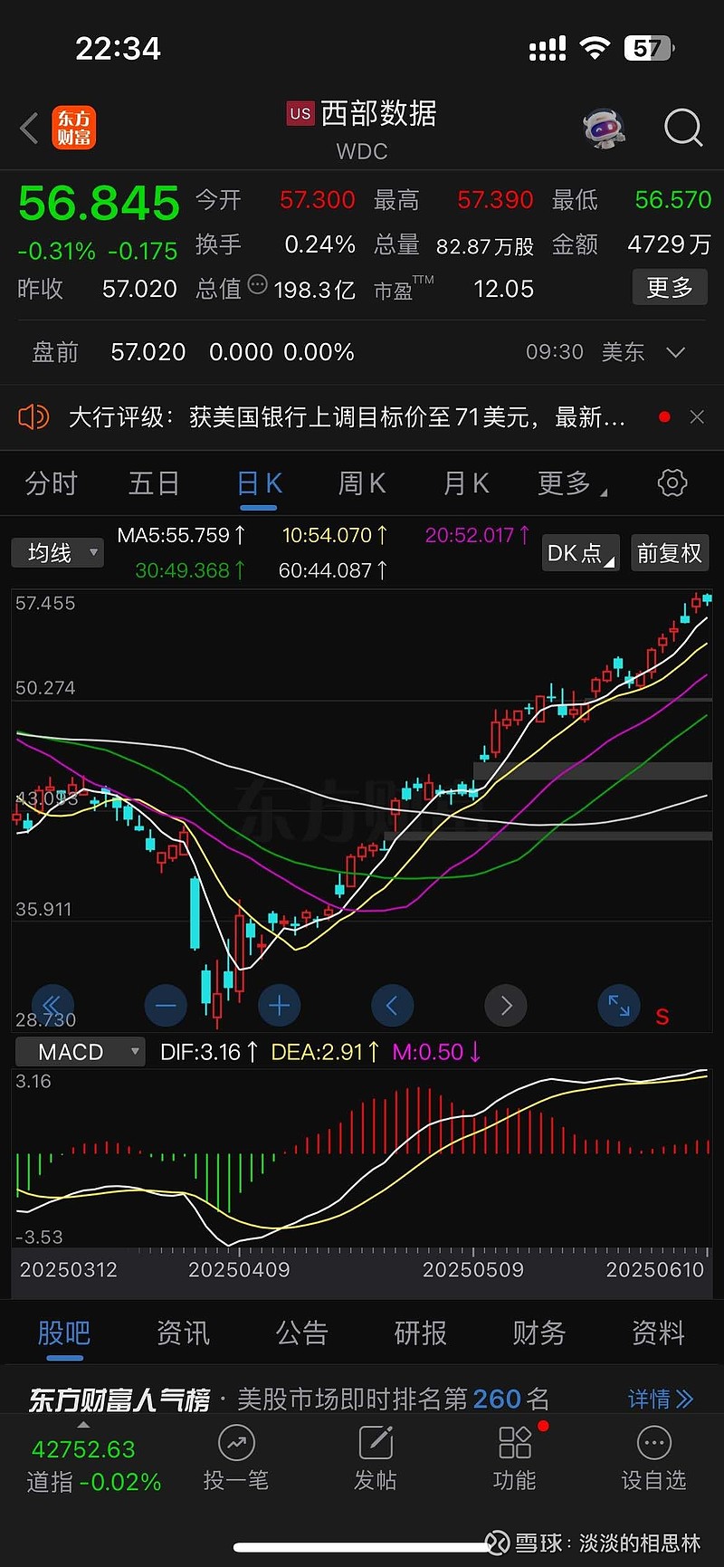
Task: Open the 公告 tab
Action: (301, 1333)
